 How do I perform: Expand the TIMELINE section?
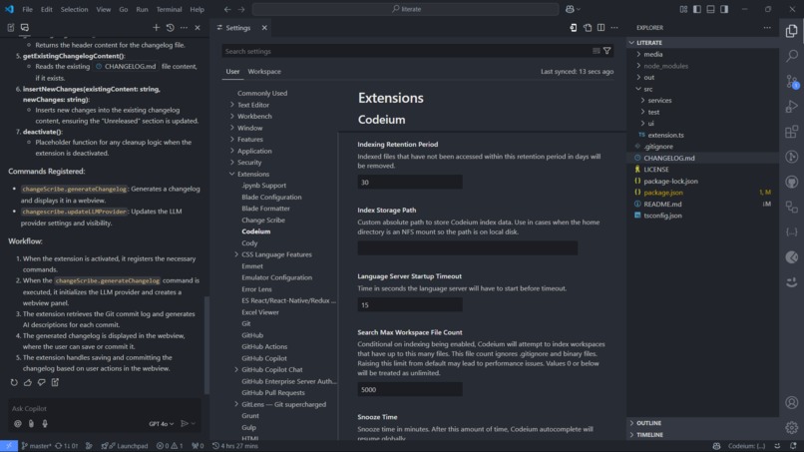(x=649, y=435)
